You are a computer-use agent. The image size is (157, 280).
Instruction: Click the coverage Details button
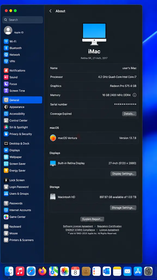[x=129, y=114]
